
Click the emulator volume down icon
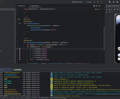(111, 9)
